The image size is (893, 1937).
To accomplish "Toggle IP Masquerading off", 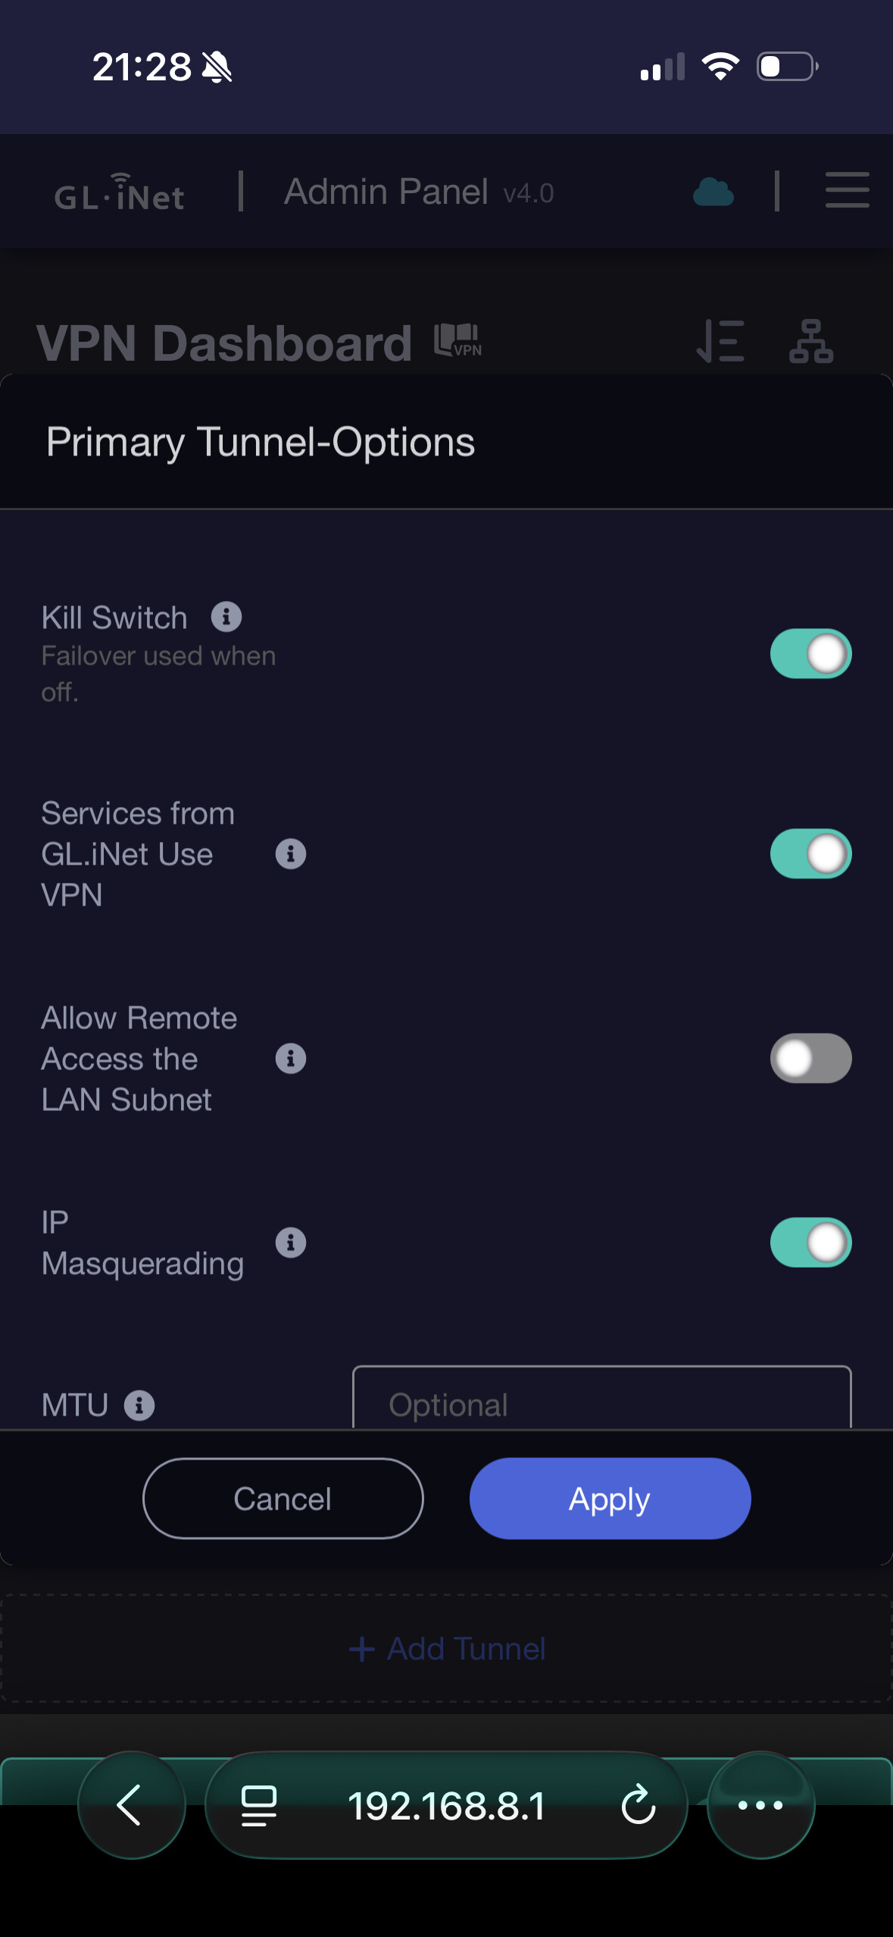I will pos(810,1243).
